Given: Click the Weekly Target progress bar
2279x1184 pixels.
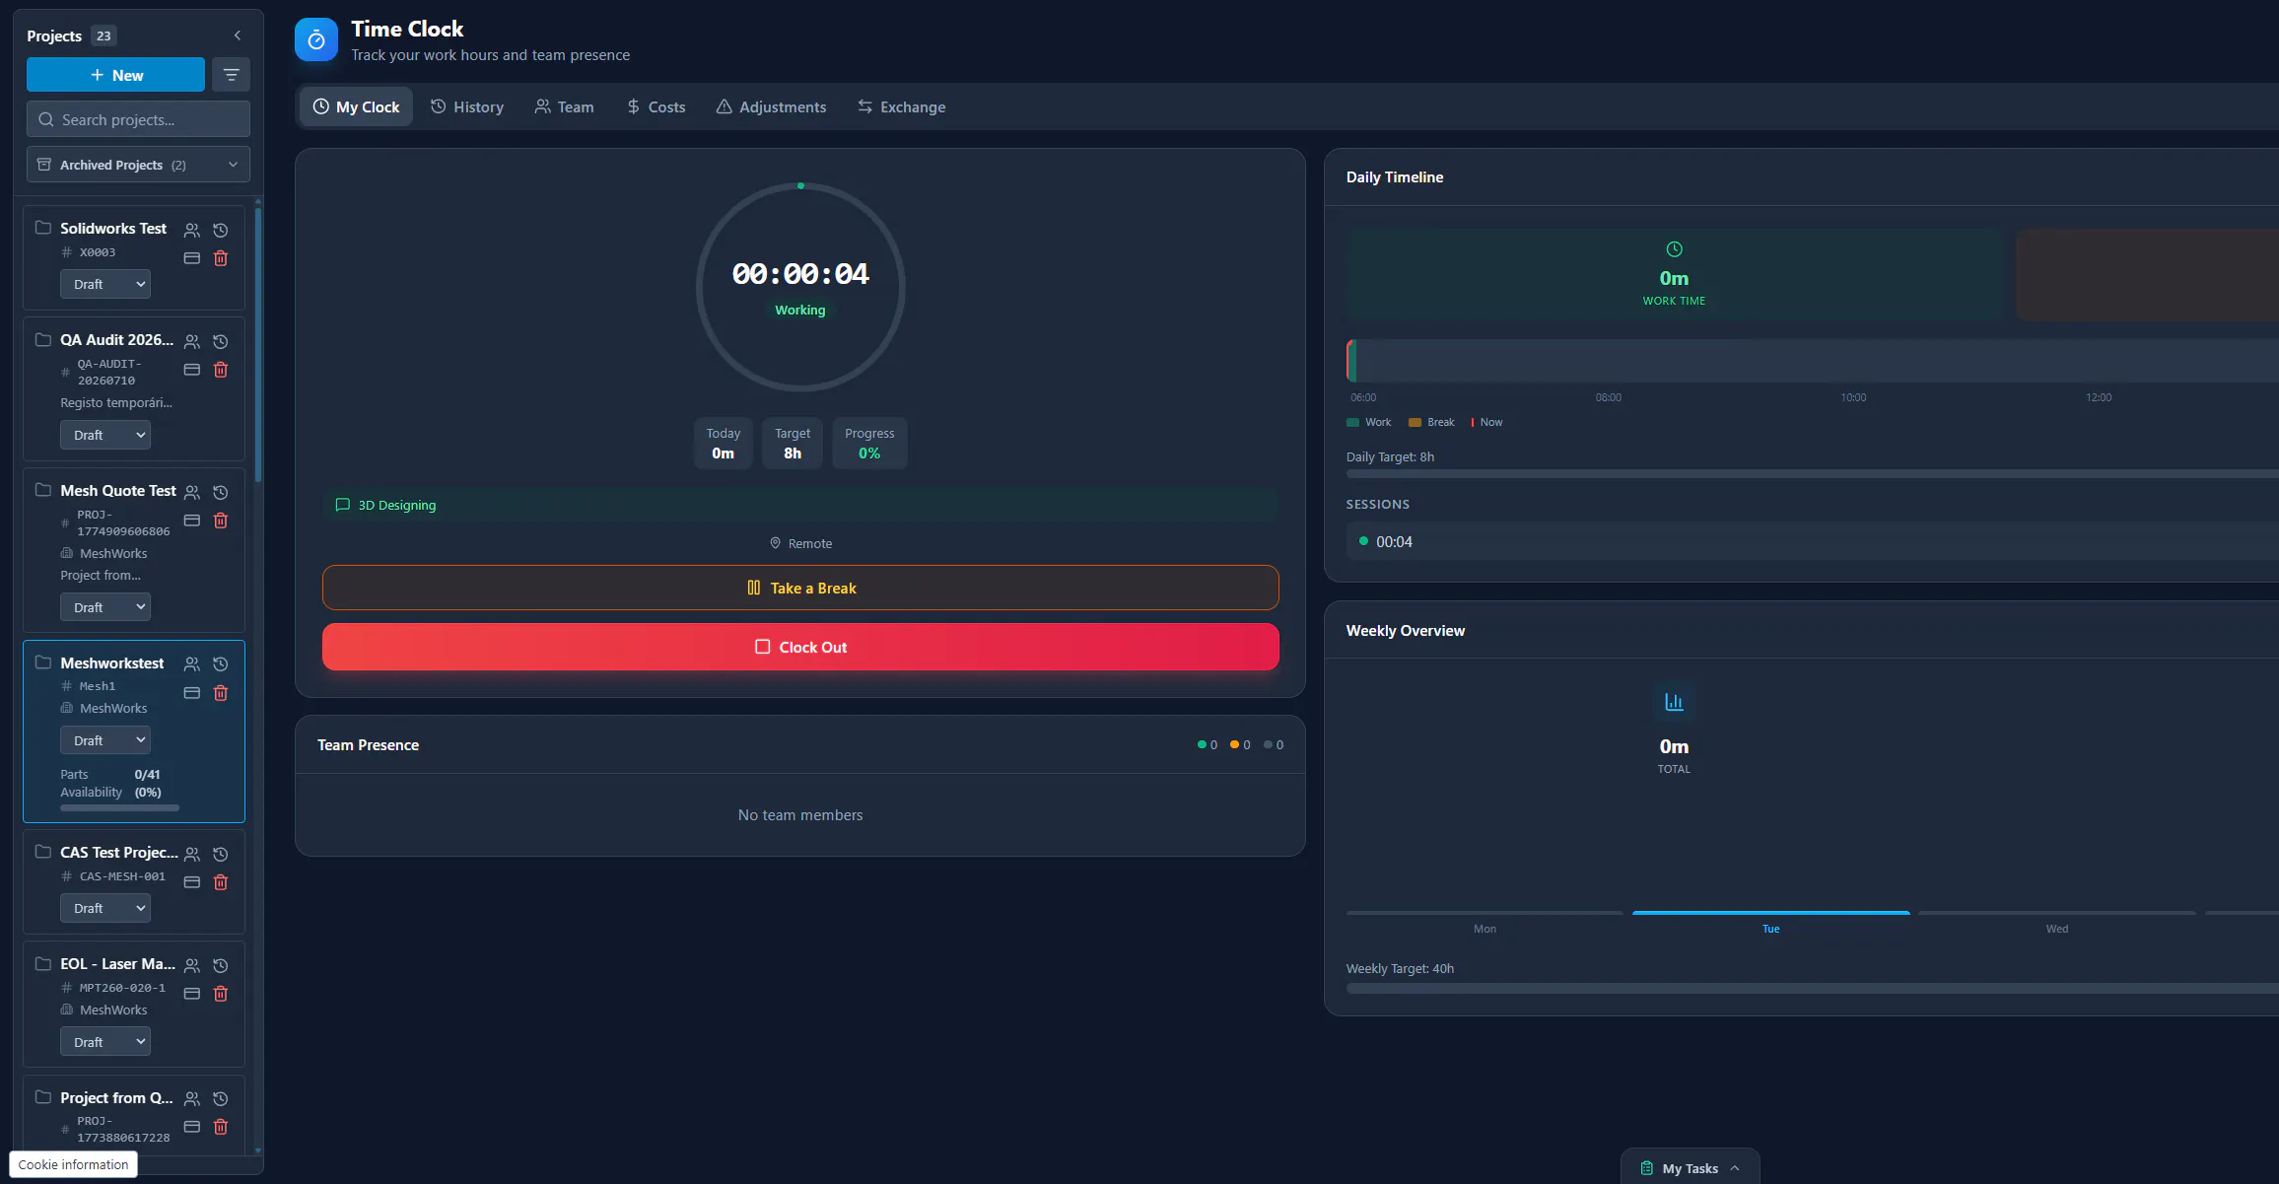Looking at the screenshot, I should [x=1813, y=988].
